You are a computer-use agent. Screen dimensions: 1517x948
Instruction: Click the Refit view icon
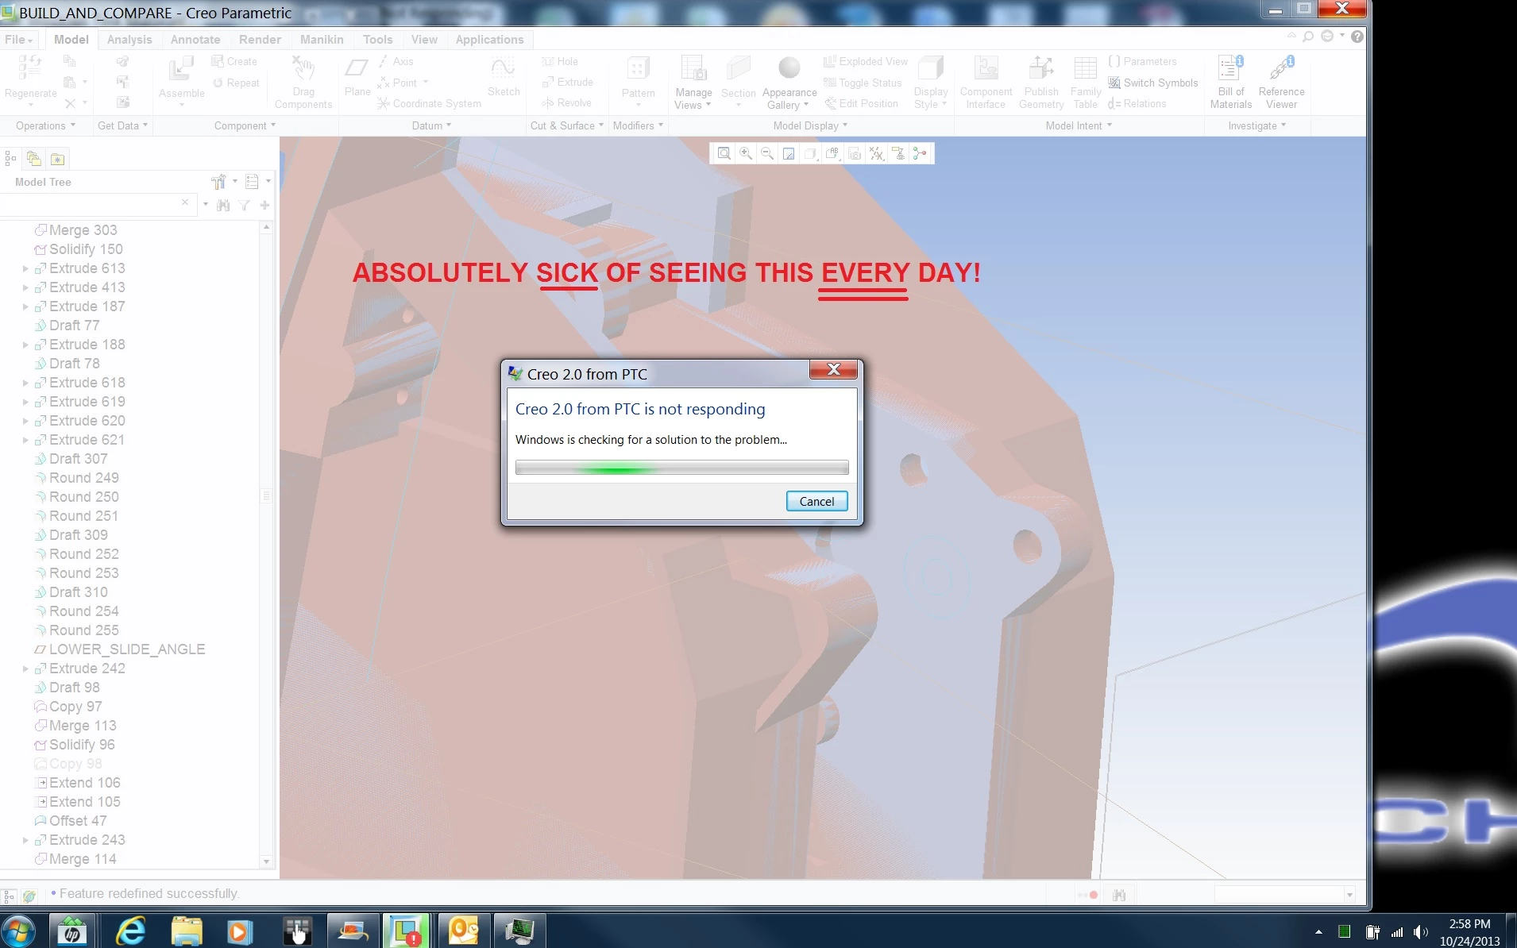pos(724,153)
